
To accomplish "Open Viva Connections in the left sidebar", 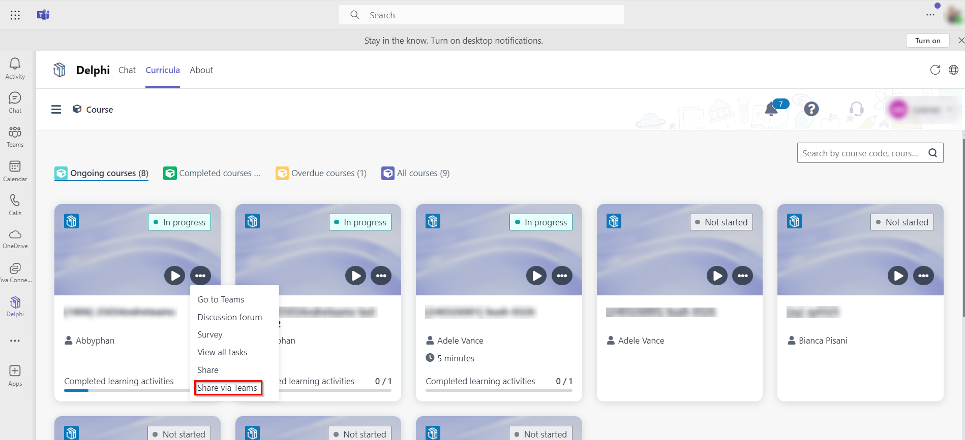I will [x=15, y=273].
